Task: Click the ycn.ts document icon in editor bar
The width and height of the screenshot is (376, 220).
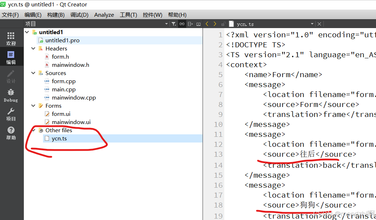Action: (231, 24)
